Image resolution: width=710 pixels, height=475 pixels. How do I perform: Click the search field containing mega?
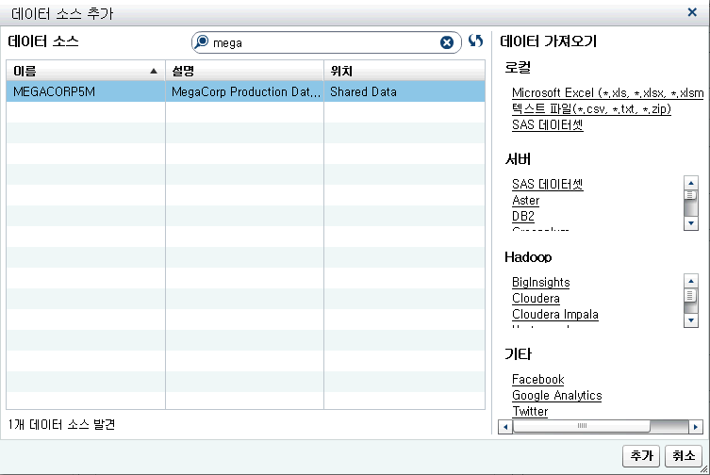(321, 42)
